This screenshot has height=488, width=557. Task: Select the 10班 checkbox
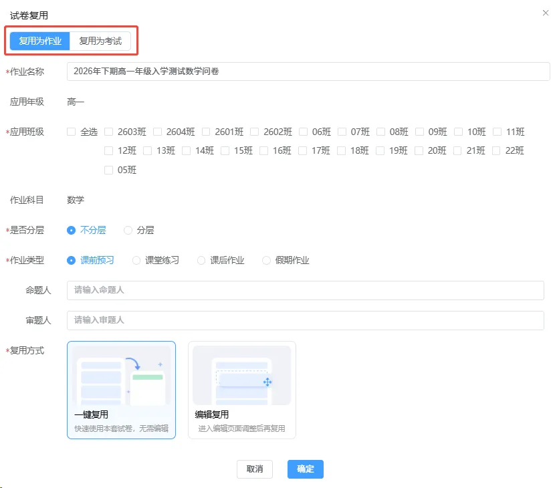[x=458, y=132]
